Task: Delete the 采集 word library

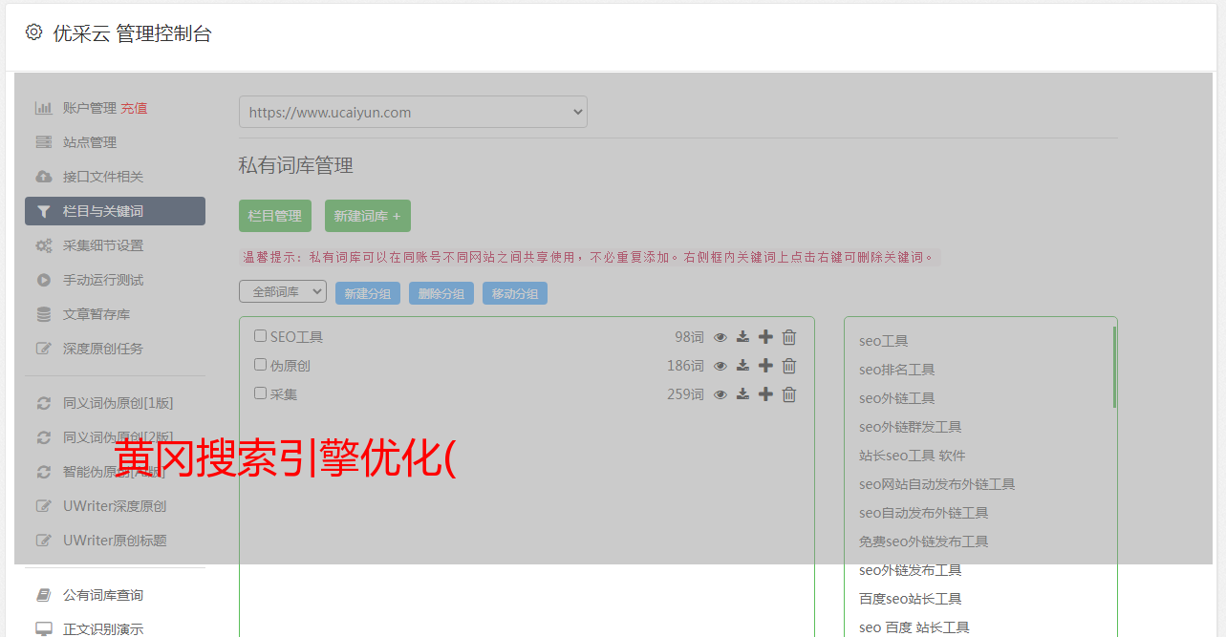Action: 789,394
